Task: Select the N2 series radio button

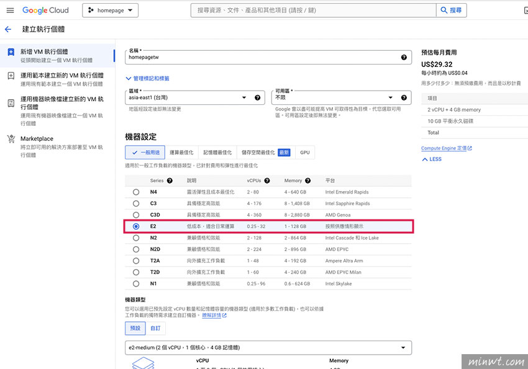Action: (x=136, y=238)
